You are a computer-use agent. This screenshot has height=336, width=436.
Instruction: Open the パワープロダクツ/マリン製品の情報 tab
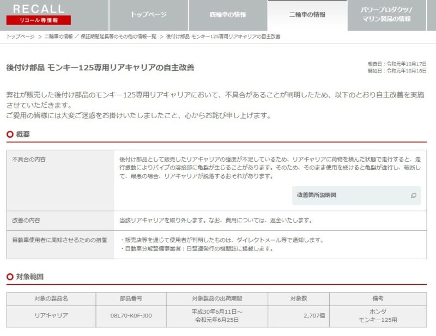(x=386, y=15)
